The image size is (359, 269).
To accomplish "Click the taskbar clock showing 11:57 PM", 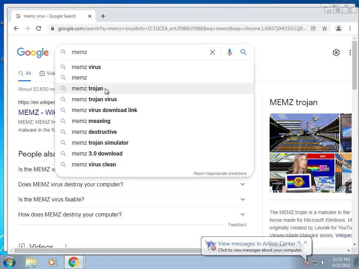I will tap(341, 262).
